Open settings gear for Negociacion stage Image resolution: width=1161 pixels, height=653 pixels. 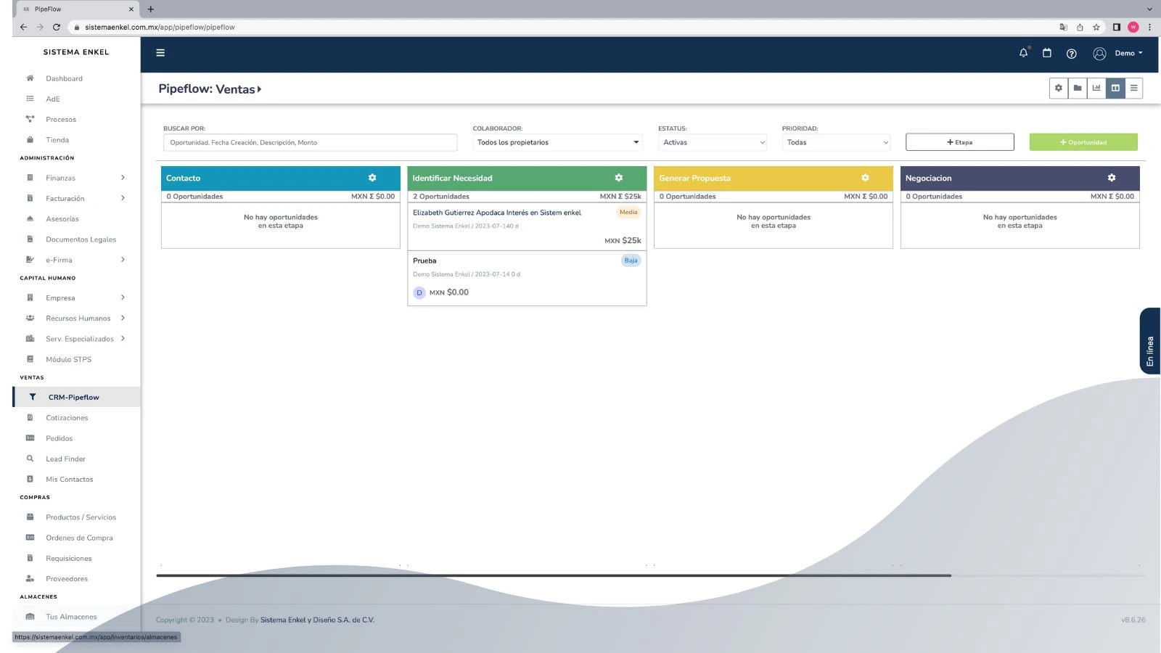(1111, 178)
